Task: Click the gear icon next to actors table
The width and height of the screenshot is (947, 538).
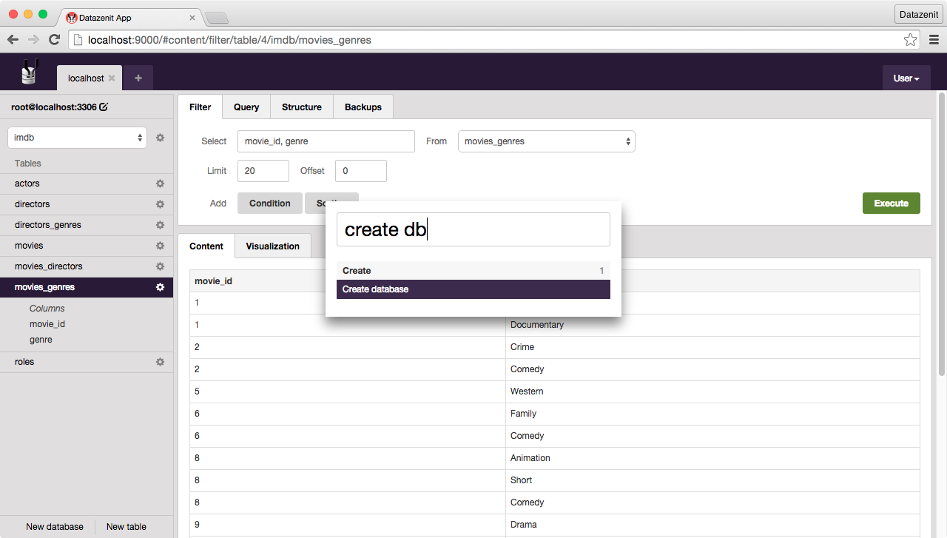Action: [160, 184]
